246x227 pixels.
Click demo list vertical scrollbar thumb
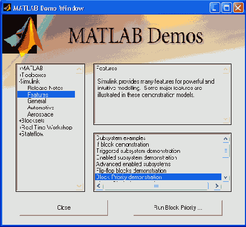pos(226,151)
